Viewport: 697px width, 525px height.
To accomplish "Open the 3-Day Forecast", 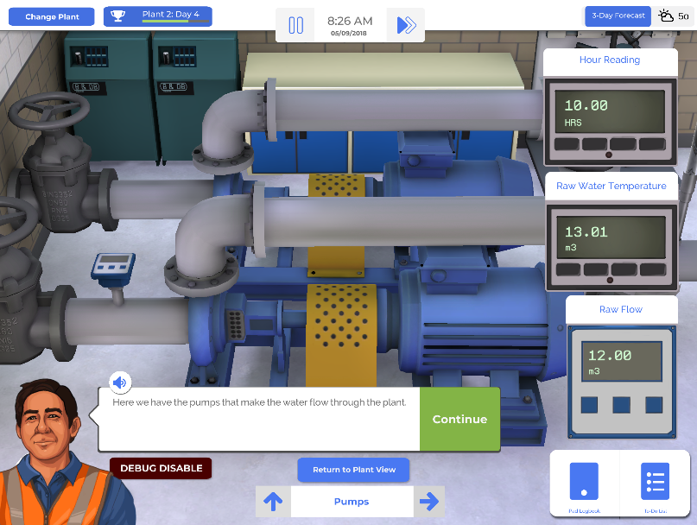I will click(618, 16).
